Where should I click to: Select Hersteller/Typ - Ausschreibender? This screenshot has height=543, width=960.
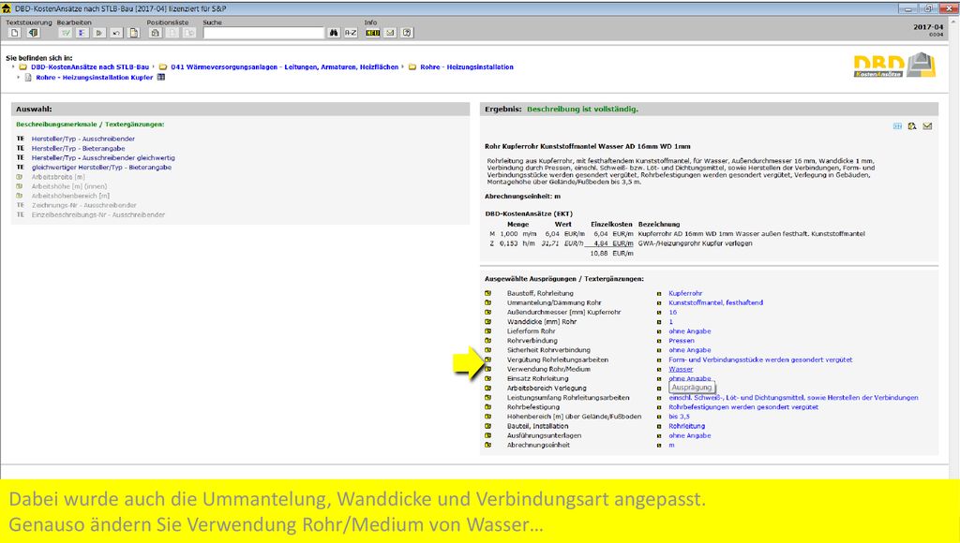coord(83,139)
